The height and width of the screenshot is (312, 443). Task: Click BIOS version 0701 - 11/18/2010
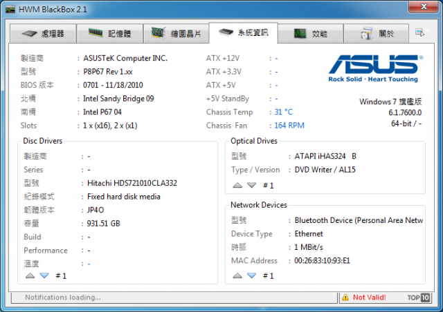(x=113, y=85)
